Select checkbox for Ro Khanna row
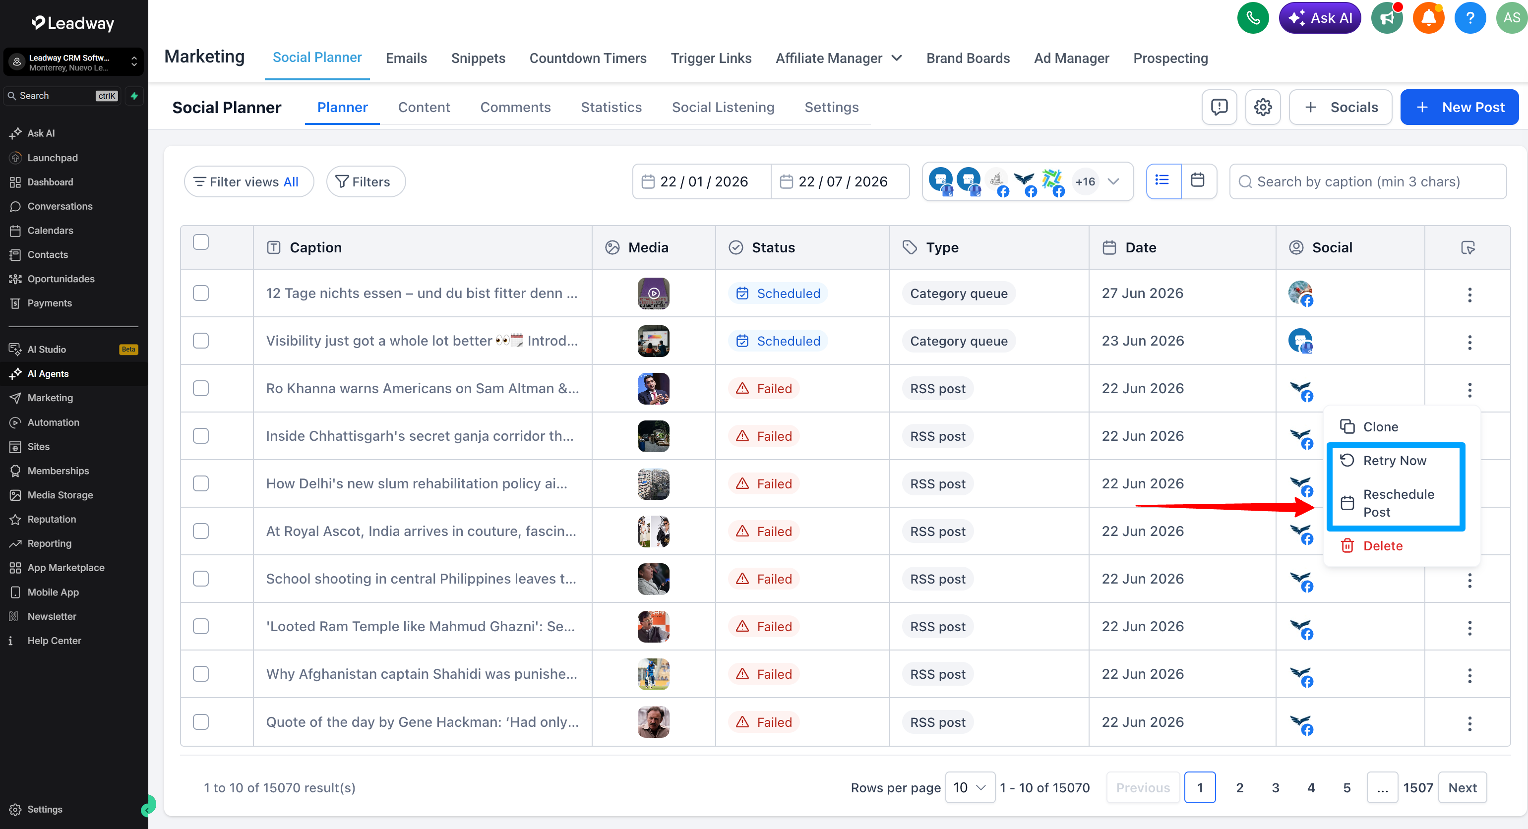 tap(200, 388)
